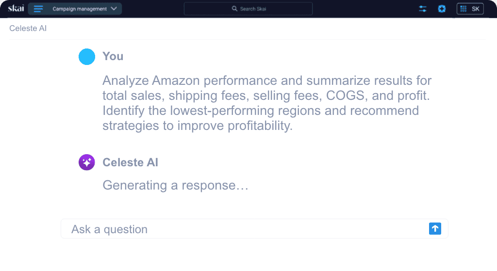
Task: Send the question with the blue arrow button
Action: pyautogui.click(x=435, y=228)
